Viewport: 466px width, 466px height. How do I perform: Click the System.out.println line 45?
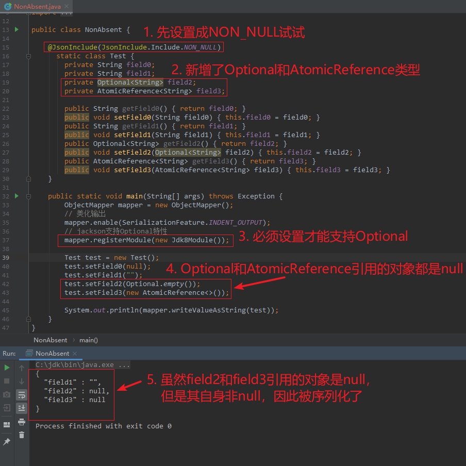(x=172, y=310)
